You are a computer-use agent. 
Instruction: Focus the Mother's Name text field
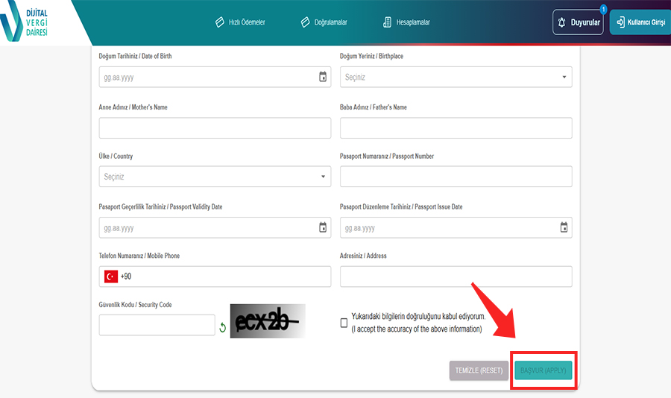(215, 128)
